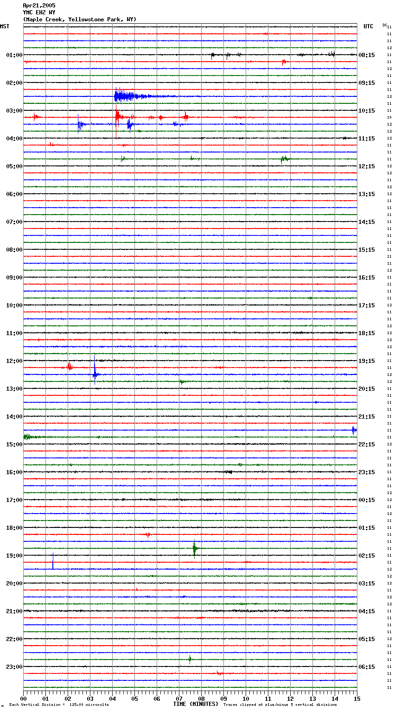Click the MST timezone header

click(x=5, y=26)
